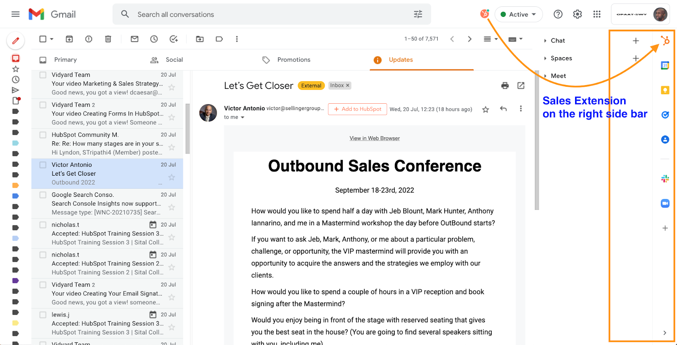Hide side panel chevron at bottom right
The height and width of the screenshot is (345, 677).
(x=665, y=333)
